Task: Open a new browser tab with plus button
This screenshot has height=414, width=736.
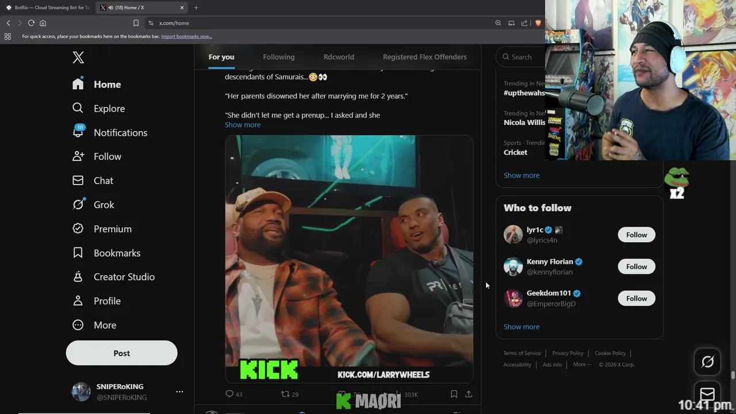Action: (196, 7)
